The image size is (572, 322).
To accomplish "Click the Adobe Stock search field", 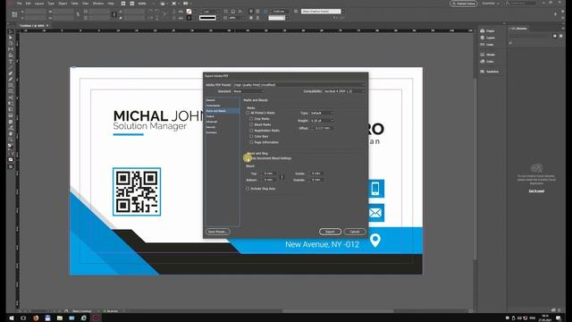I will (521, 4).
